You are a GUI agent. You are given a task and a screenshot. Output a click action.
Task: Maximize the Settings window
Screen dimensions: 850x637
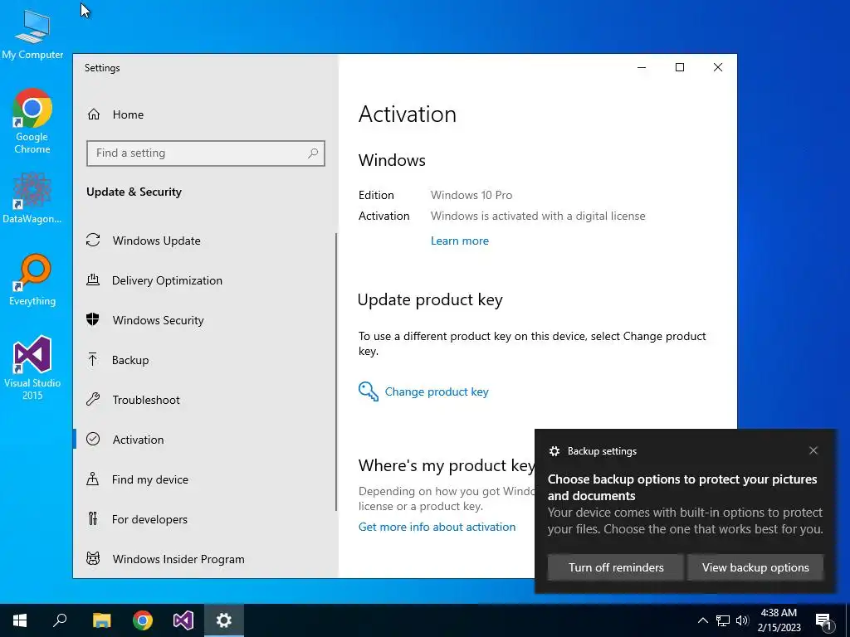click(x=680, y=67)
